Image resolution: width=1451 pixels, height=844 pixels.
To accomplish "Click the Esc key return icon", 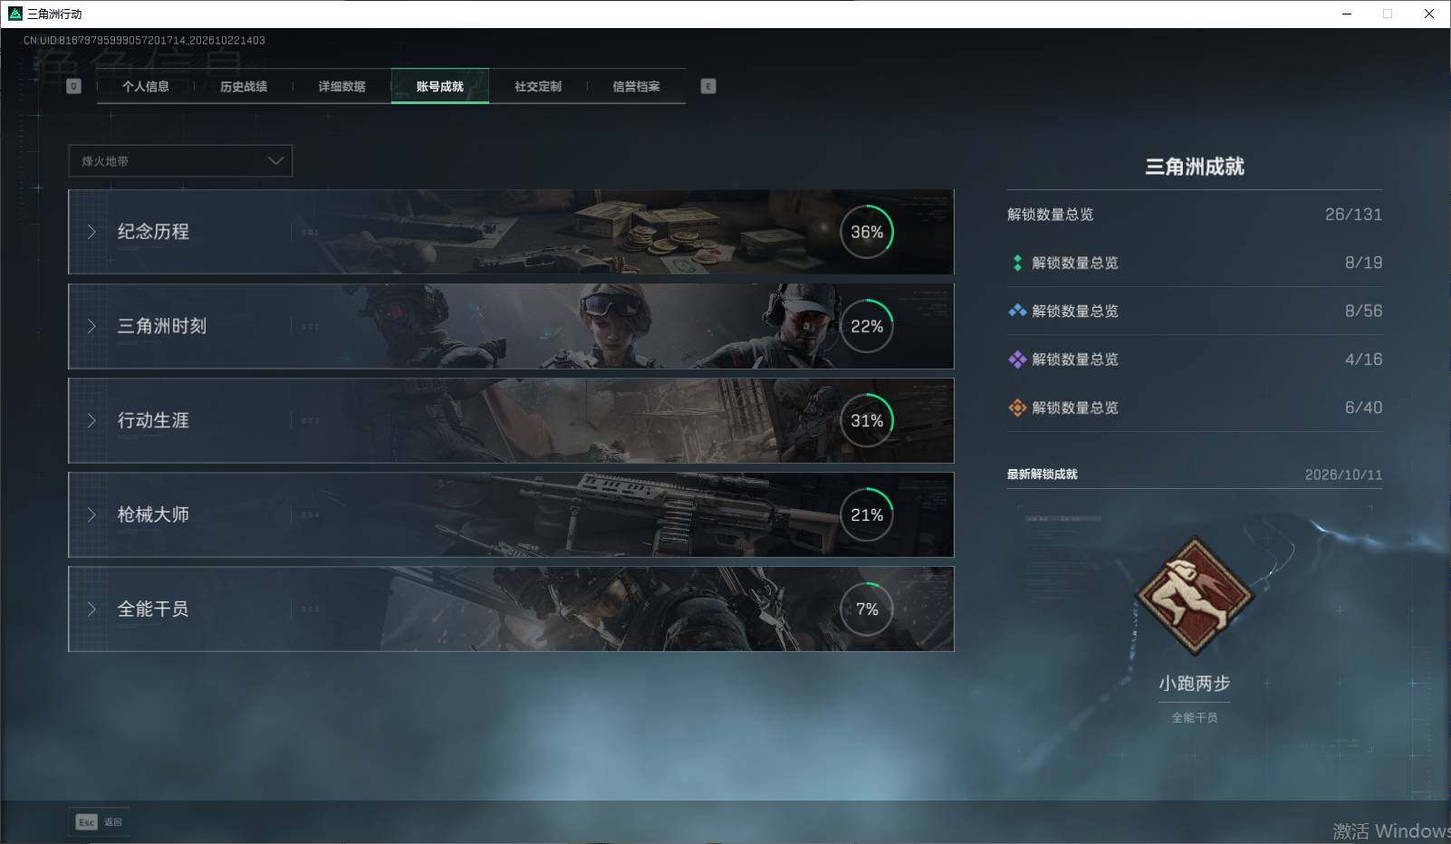I will click(86, 822).
